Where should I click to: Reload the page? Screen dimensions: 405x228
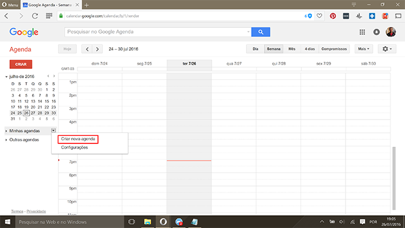(35, 16)
